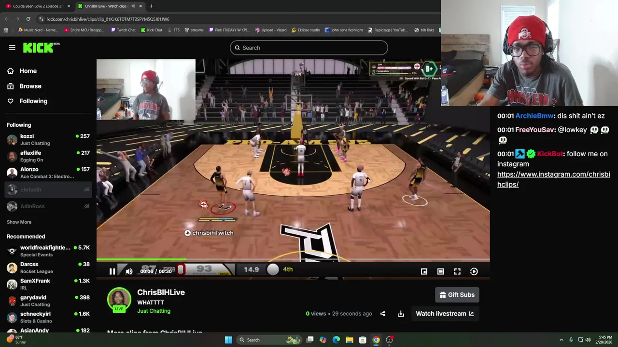Viewport: 618px width, 347px height.
Task: Expand Show more under Following
Action: point(19,222)
